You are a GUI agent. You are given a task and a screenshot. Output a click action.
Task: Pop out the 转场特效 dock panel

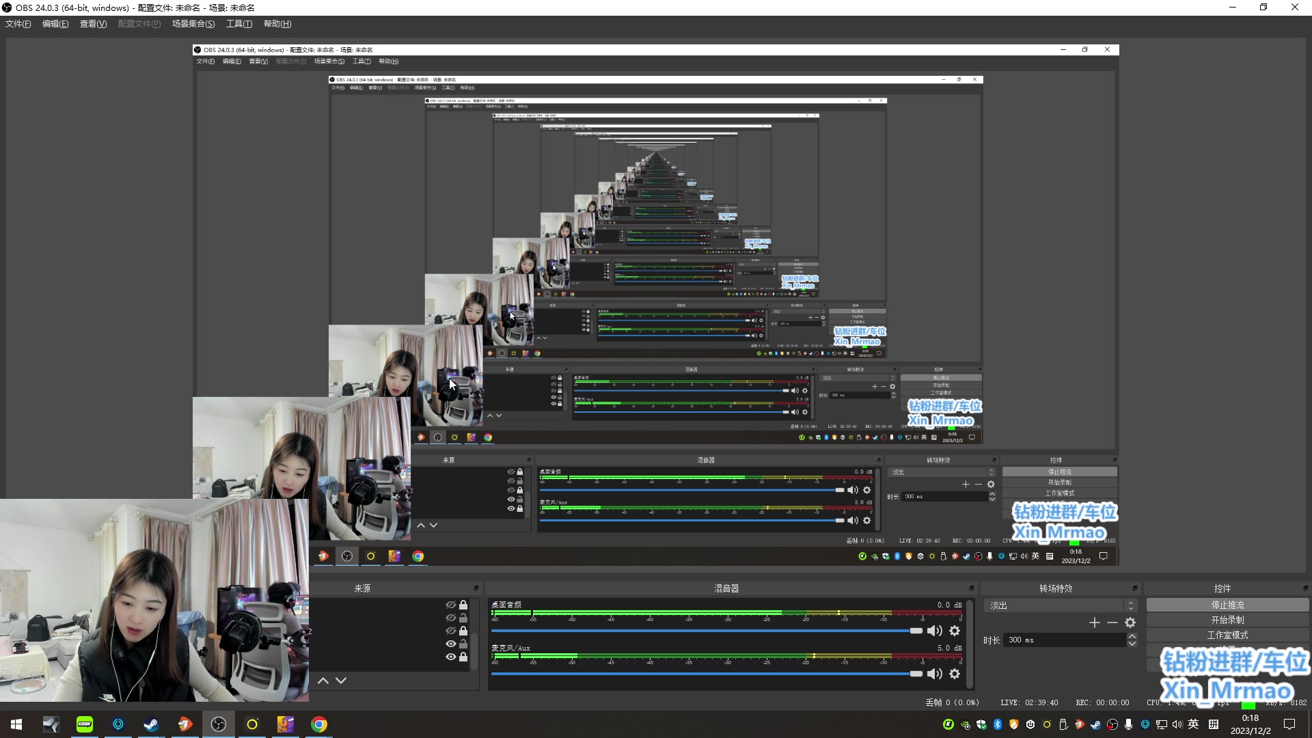1134,588
